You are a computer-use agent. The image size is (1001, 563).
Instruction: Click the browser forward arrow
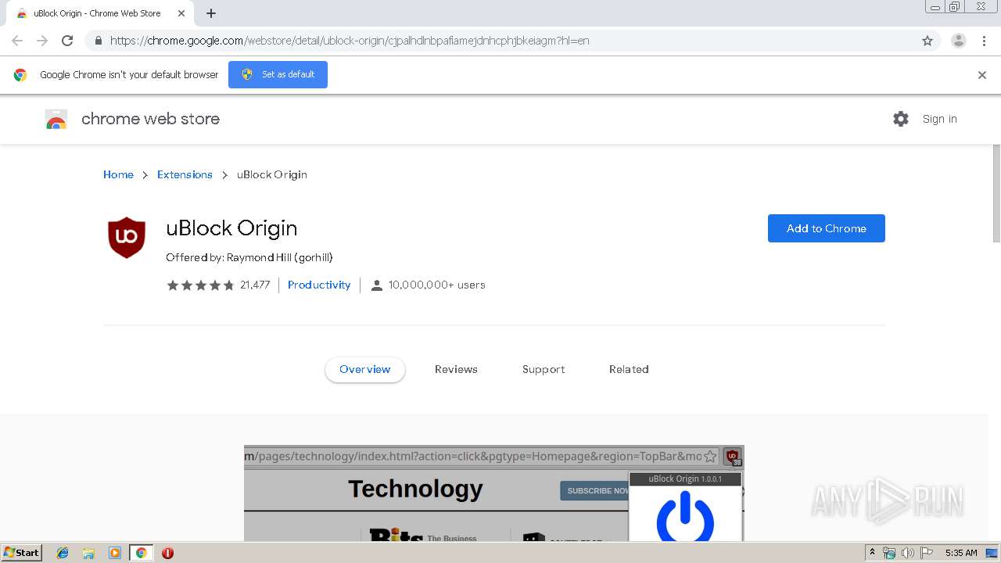42,41
